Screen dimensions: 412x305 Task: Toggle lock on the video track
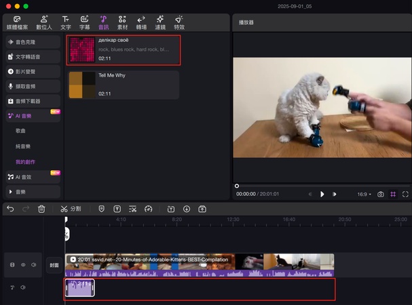coord(12,265)
